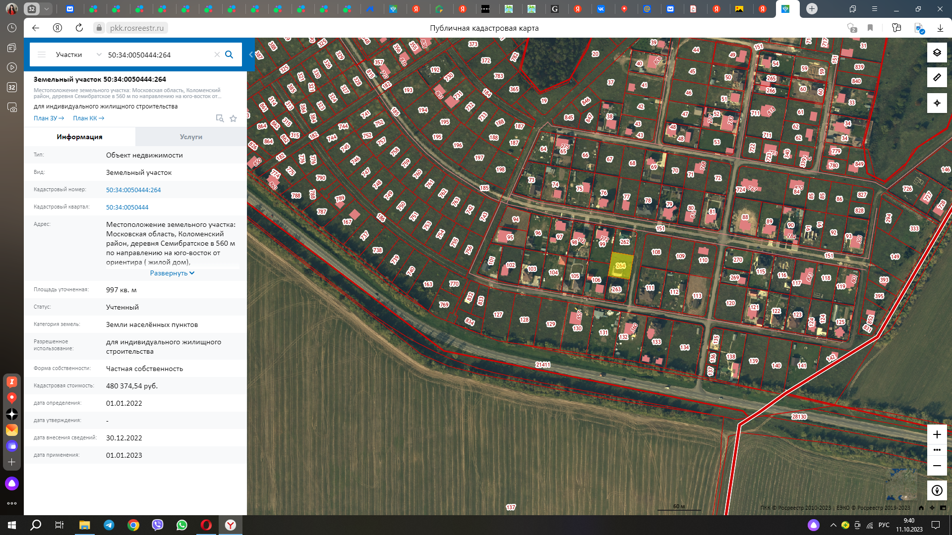Click the highlighted yellow parcel 264

[x=621, y=266]
